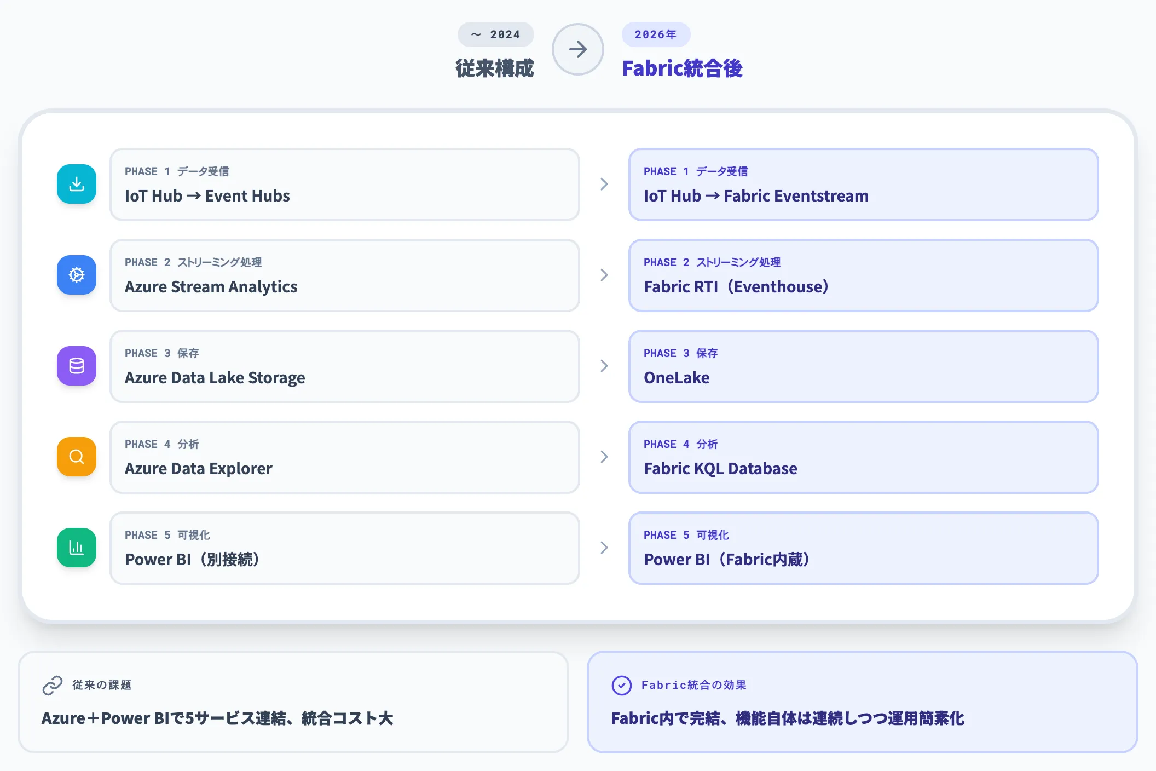This screenshot has height=771, width=1156.
Task: Click the check circle icon beside Fabric統合の効果
Action: click(622, 686)
